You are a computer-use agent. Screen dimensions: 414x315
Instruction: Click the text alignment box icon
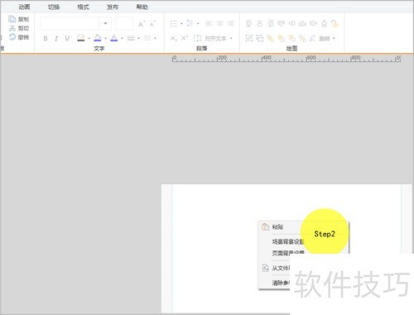point(197,38)
